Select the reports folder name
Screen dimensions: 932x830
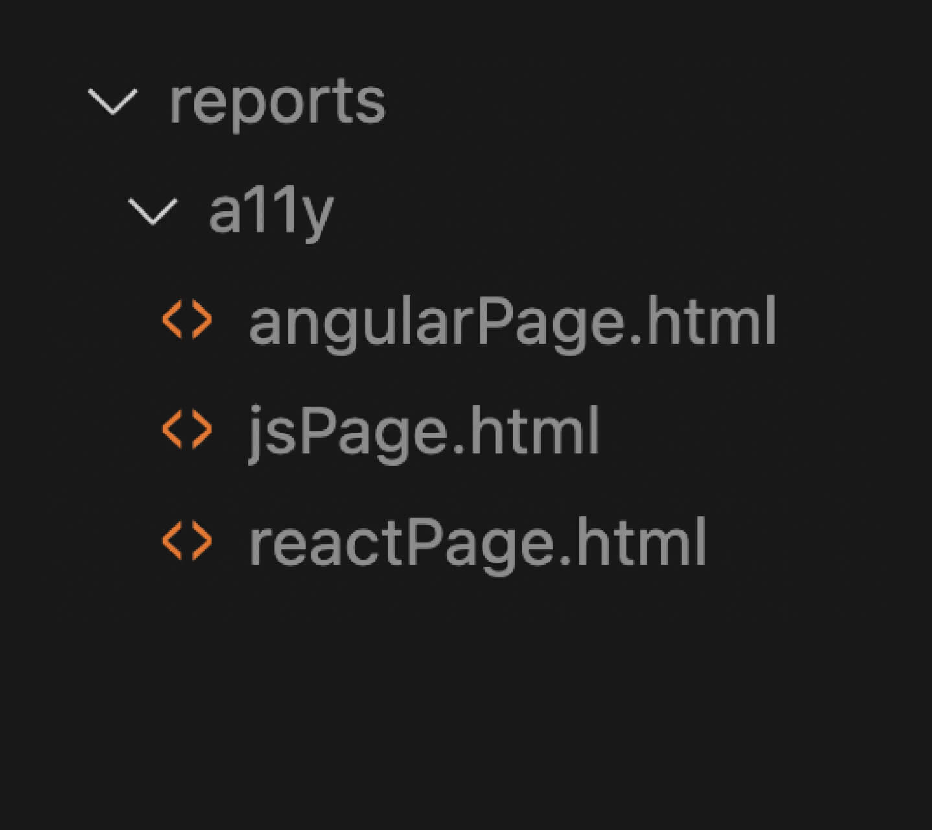coord(277,102)
